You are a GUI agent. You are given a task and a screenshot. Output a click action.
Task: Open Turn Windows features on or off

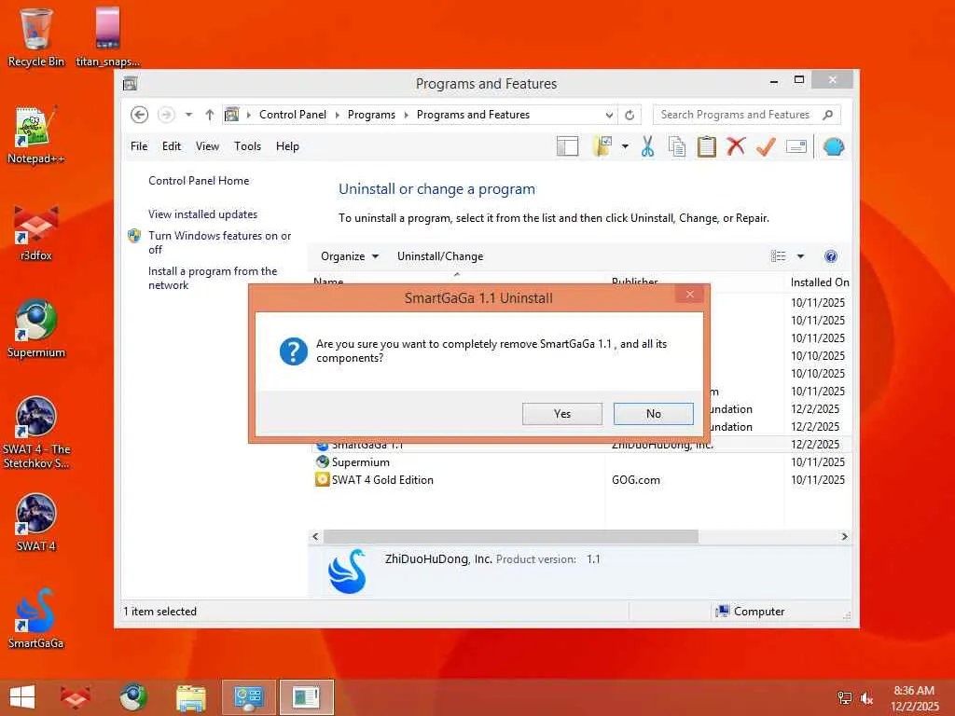219,242
